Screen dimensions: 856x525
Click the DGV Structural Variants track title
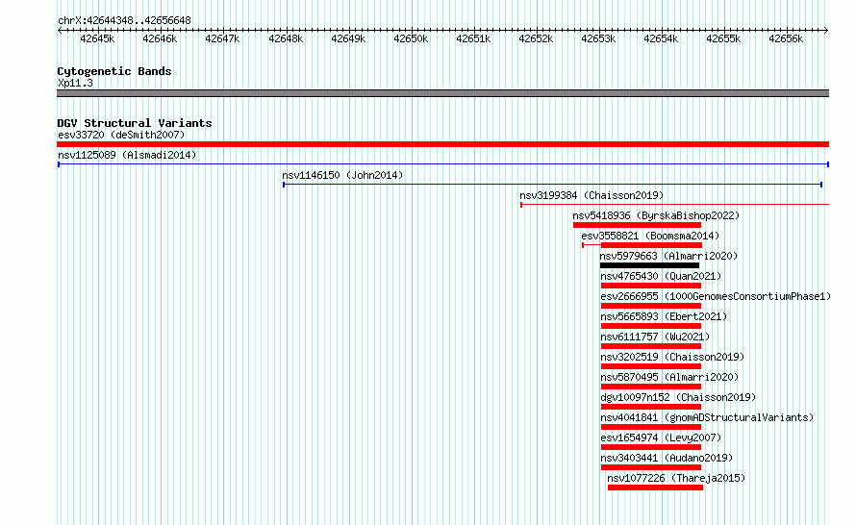tap(135, 123)
